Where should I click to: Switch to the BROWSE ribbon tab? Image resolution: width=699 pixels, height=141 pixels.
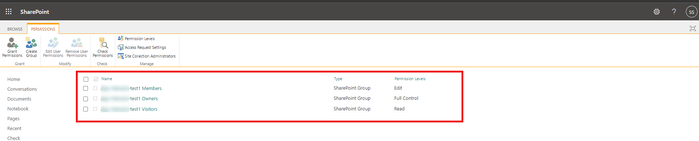coord(15,29)
